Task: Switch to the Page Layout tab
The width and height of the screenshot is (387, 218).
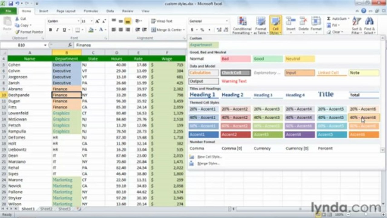Action: tap(66, 11)
